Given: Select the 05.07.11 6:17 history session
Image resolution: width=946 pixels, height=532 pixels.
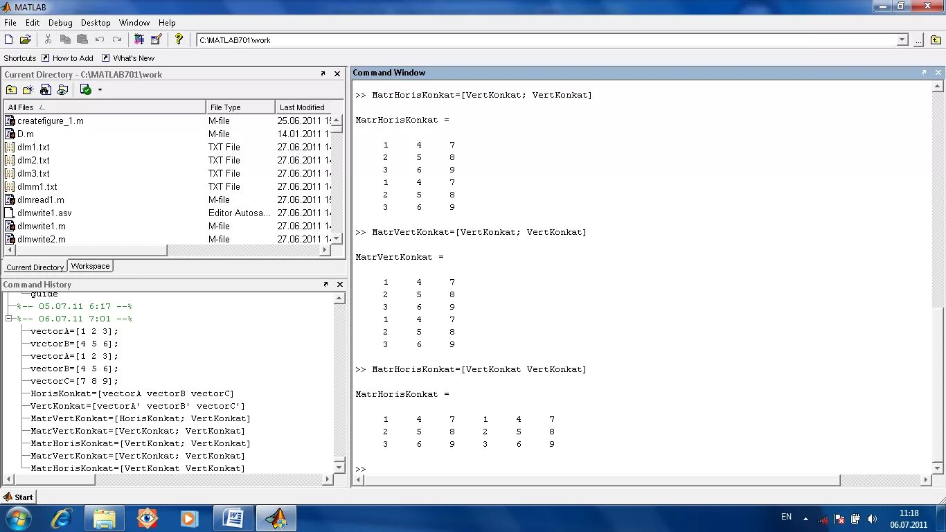Looking at the screenshot, I should click(x=74, y=306).
